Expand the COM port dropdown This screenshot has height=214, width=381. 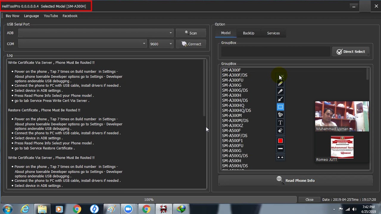pyautogui.click(x=144, y=44)
